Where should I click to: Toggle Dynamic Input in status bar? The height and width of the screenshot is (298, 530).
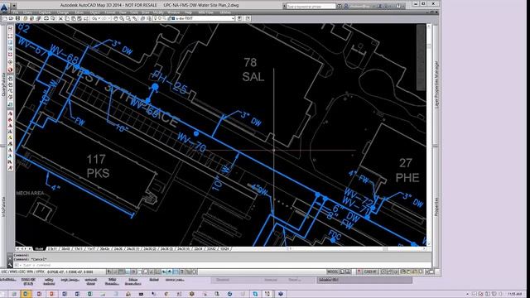164,272
